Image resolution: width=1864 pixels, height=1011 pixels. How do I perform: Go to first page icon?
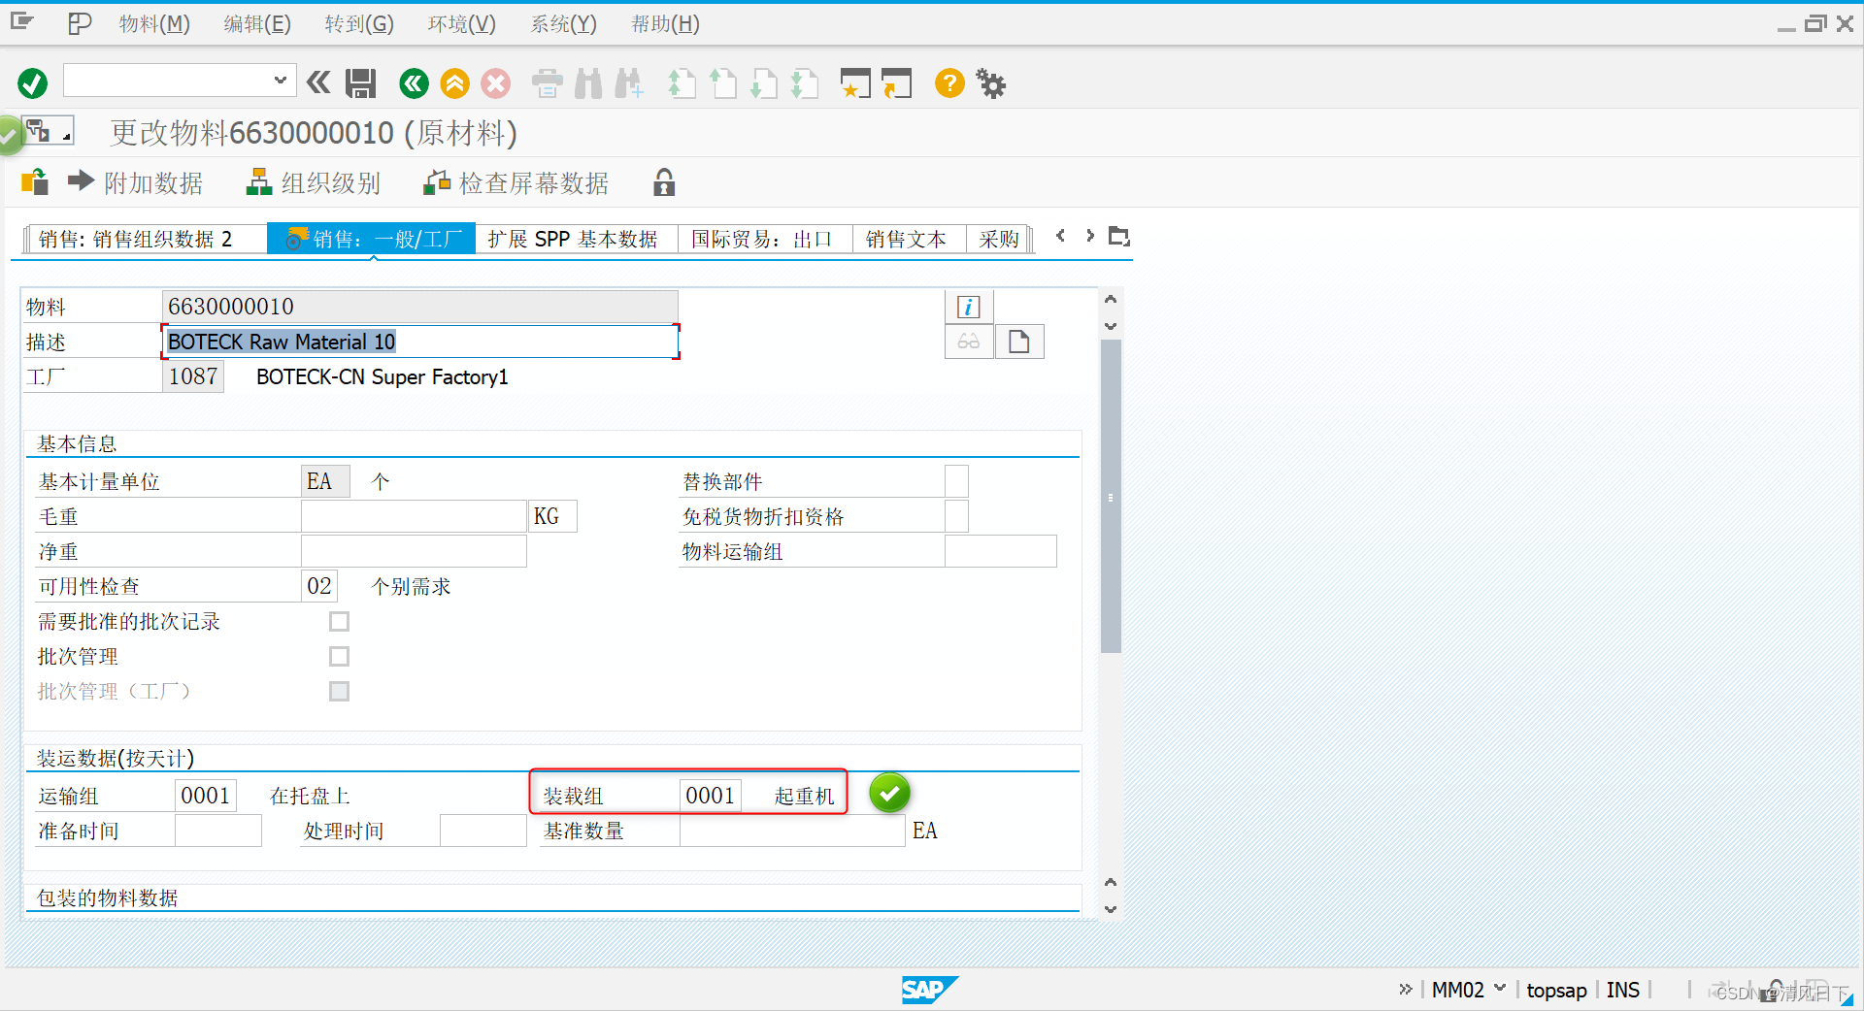coord(682,83)
